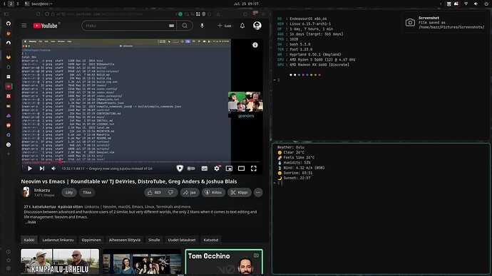The image size is (492, 276).
Task: Open video player settings gear
Action: tap(217, 169)
